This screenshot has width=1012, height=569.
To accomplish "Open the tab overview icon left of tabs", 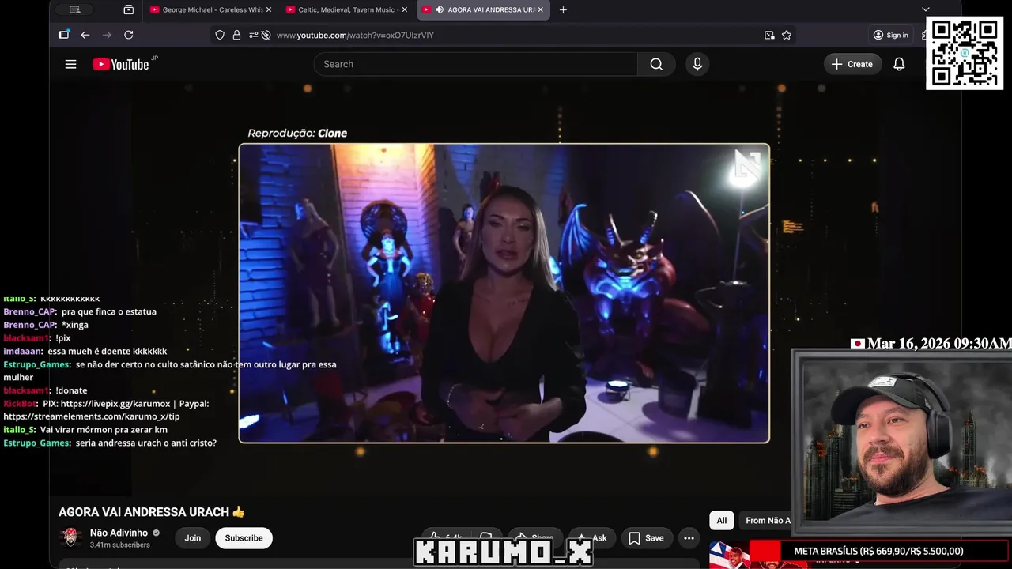I will click(129, 9).
